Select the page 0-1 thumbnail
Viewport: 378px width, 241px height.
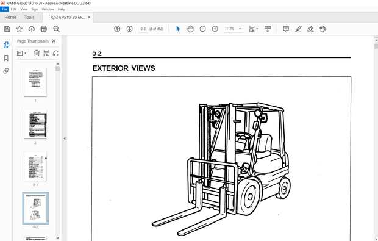coord(35,167)
